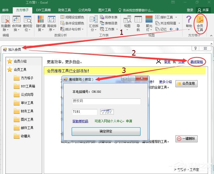Viewport: 214px width, 174px height.
Task: Switch to the DIY工具箱 tab
Action: point(43,10)
